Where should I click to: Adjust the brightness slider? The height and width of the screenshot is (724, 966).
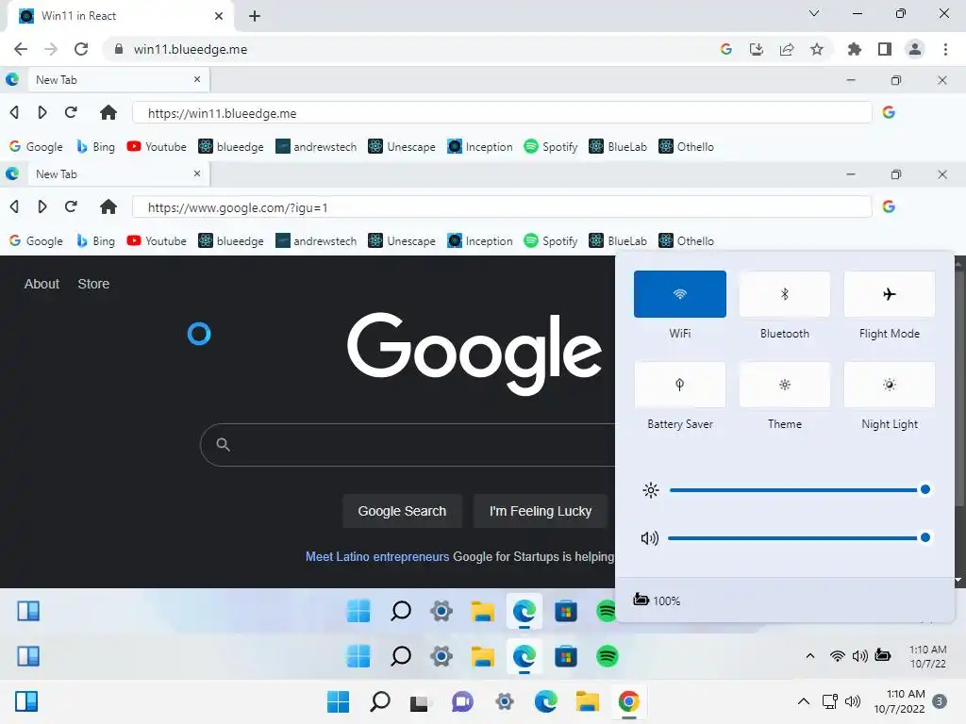tap(799, 490)
